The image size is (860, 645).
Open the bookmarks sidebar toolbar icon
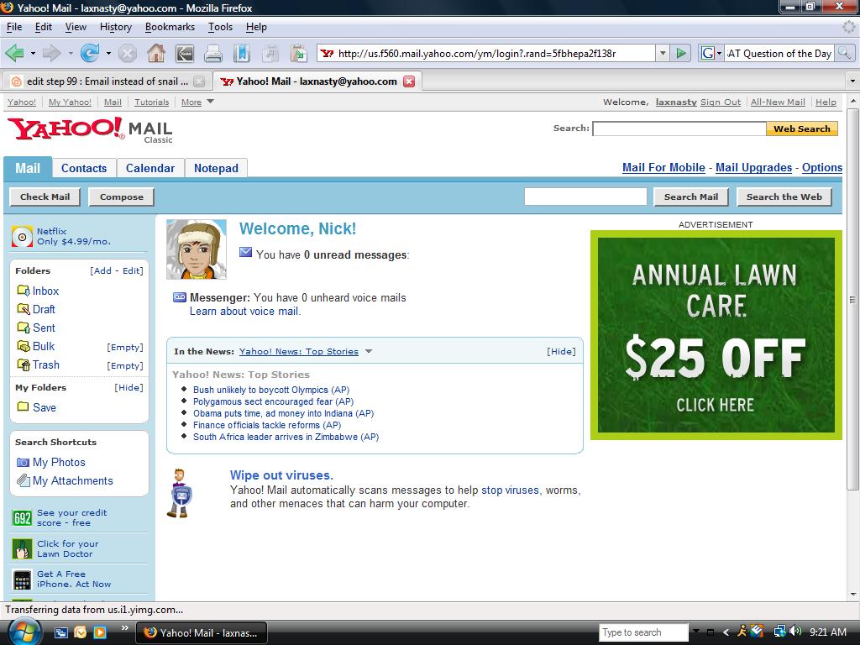241,53
